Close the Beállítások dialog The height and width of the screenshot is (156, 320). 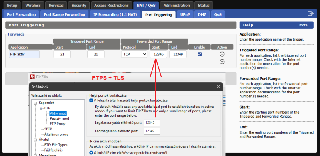pyautogui.click(x=218, y=87)
